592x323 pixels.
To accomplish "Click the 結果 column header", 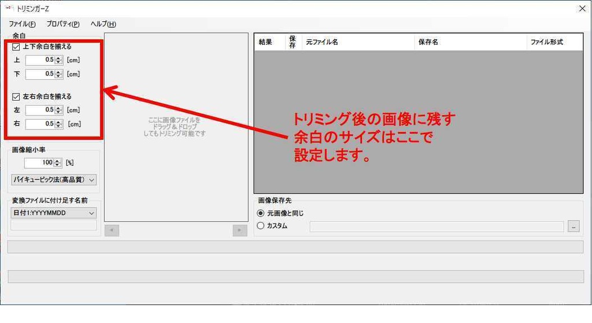I will coord(269,42).
